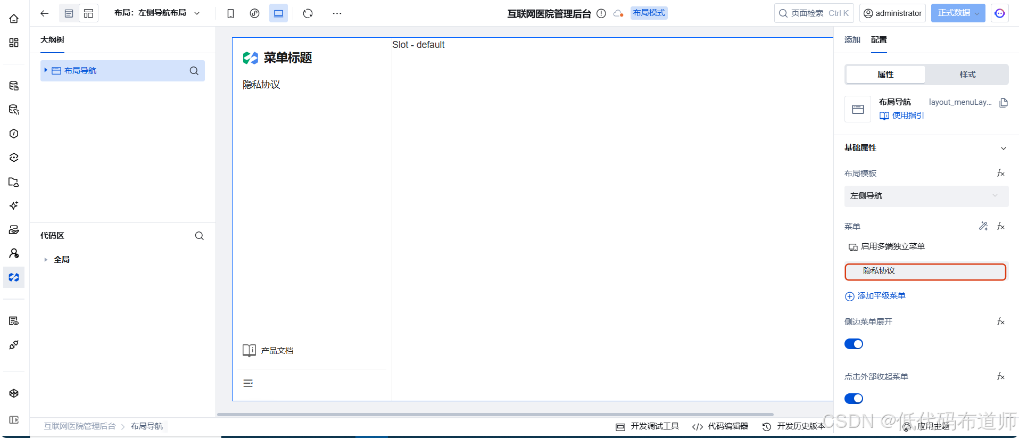Open 代码编辑器 in the bottom bar
This screenshot has height=438, width=1019.
pyautogui.click(x=720, y=426)
